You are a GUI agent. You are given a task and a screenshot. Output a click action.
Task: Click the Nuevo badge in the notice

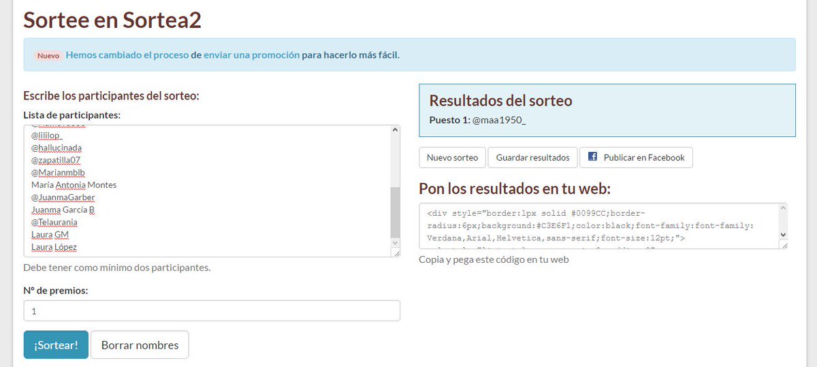pos(48,56)
